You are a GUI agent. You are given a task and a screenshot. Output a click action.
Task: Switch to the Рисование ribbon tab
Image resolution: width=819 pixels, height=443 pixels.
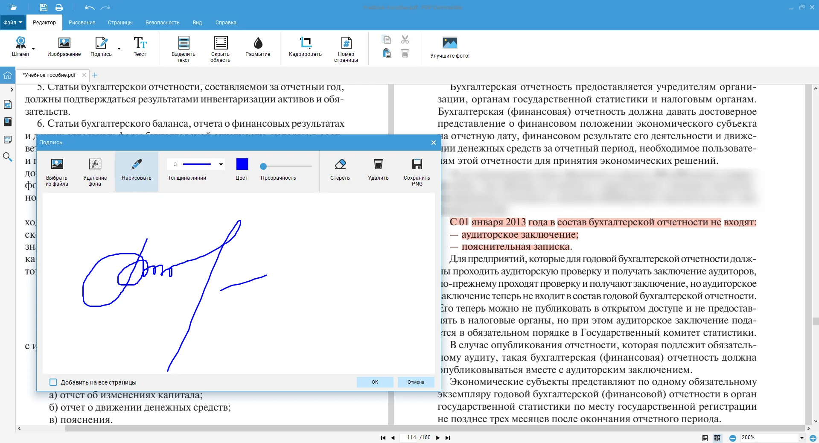coord(82,23)
